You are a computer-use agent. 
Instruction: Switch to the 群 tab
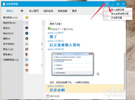pos(22,11)
